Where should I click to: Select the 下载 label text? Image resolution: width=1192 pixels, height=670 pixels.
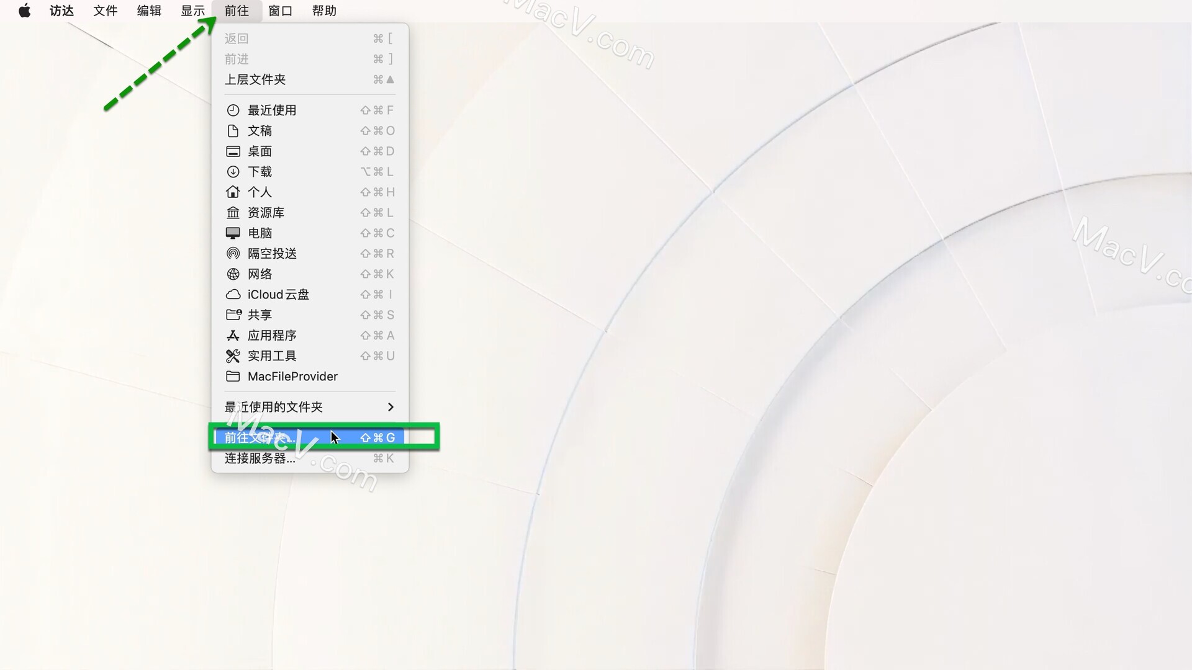point(260,172)
